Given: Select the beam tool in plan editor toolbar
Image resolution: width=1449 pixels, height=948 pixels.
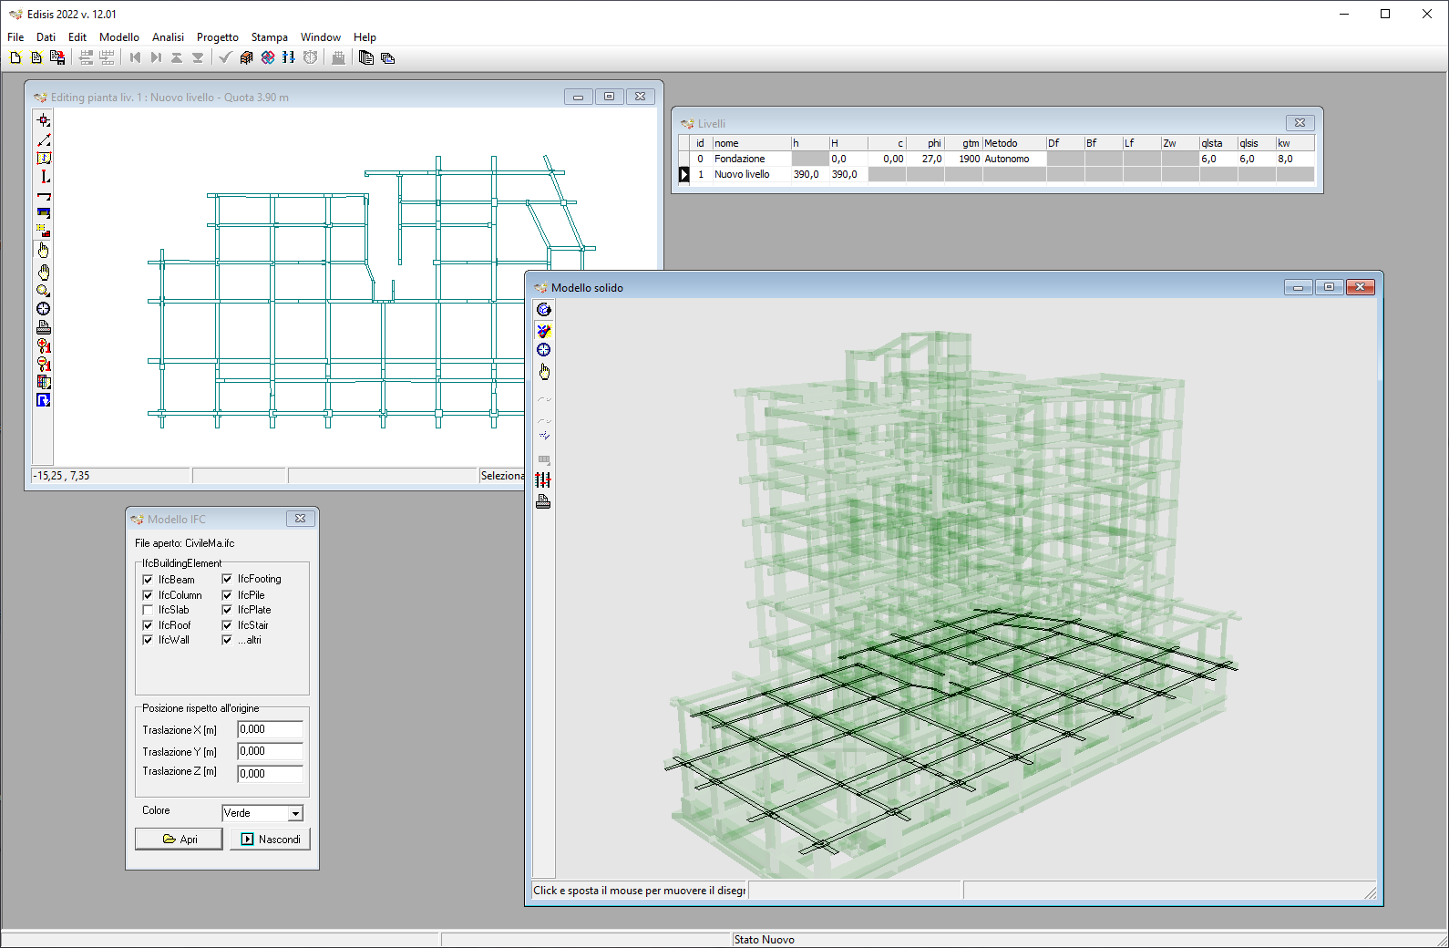Looking at the screenshot, I should click(43, 195).
